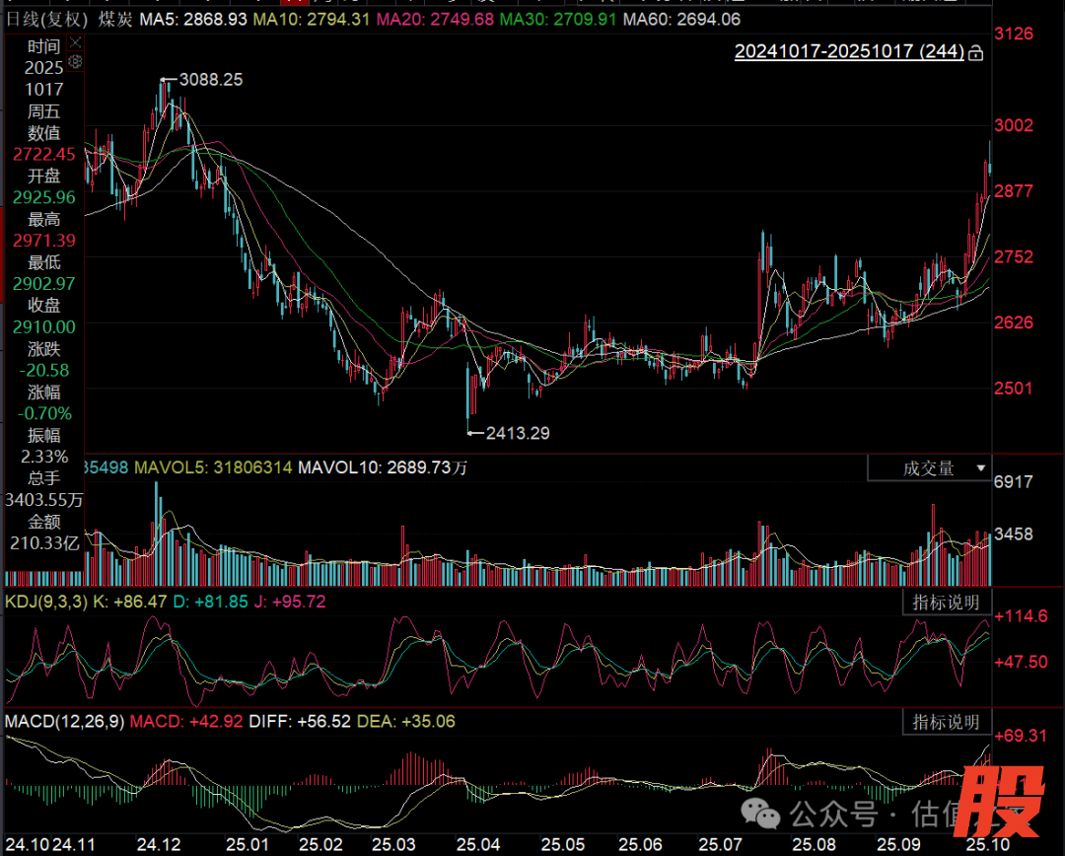Screen dimensions: 1065x856
Task: Close the data info panel with X icon
Action: click(x=75, y=42)
